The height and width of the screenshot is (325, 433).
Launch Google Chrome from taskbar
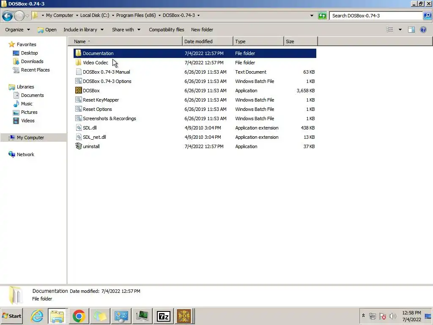tap(79, 316)
